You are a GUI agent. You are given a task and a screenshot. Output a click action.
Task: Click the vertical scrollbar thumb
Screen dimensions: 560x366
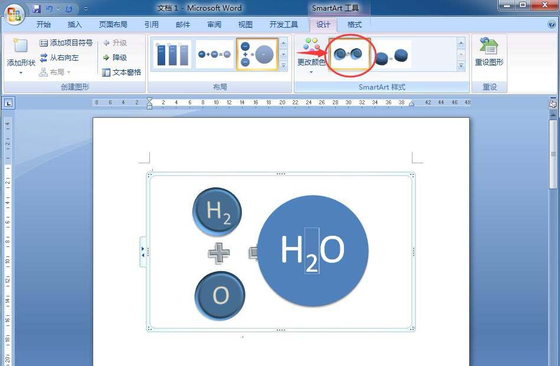(553, 154)
